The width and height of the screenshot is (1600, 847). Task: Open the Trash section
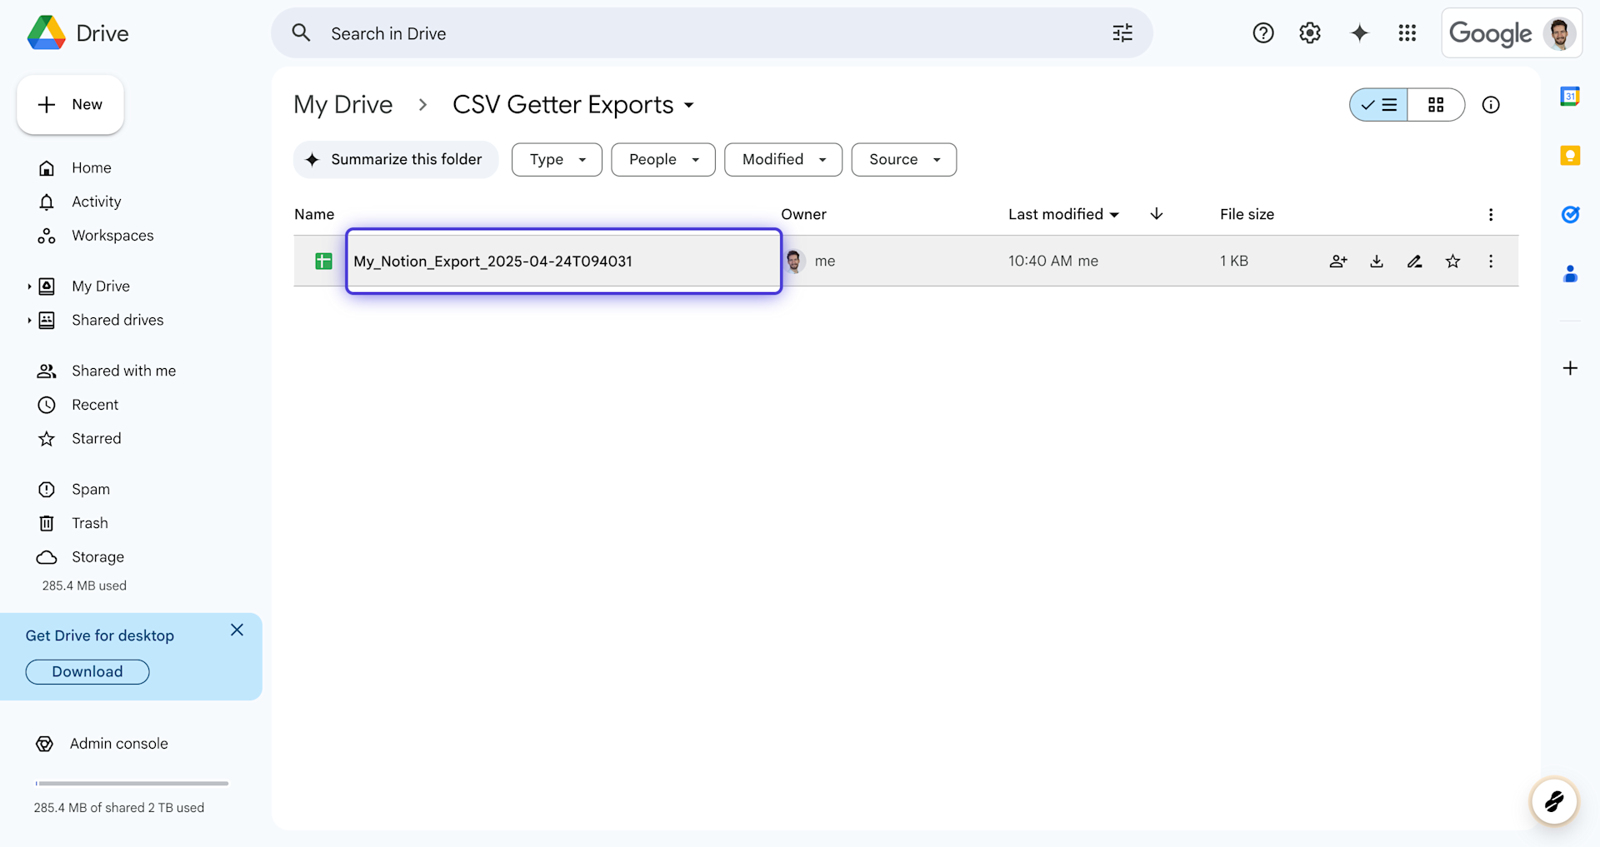pyautogui.click(x=89, y=522)
